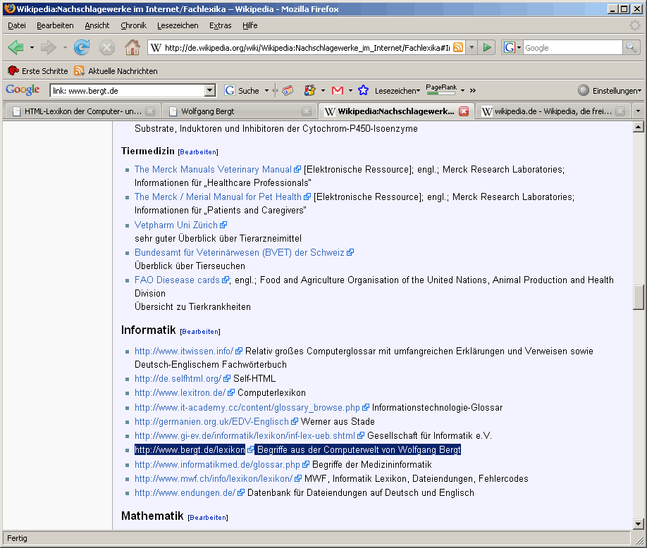
Task: Click the Back navigation arrow
Action: (x=16, y=47)
